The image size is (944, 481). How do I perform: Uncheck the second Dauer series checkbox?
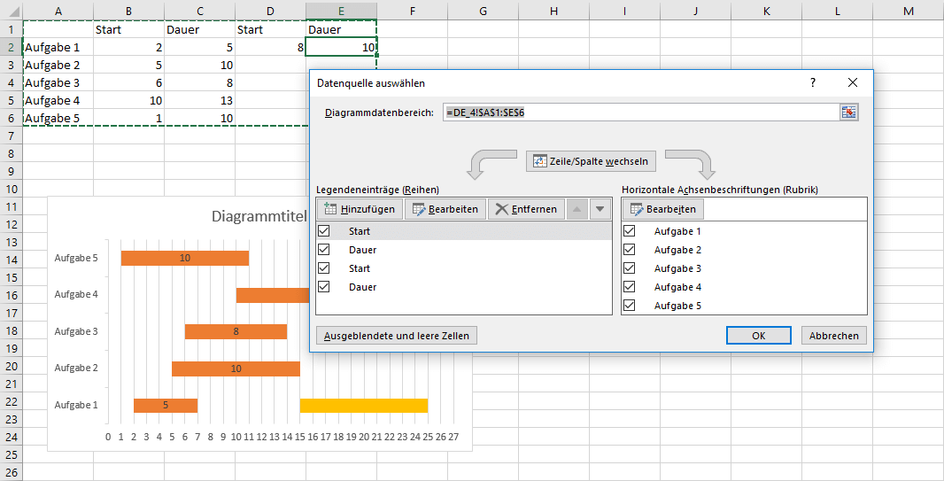324,287
